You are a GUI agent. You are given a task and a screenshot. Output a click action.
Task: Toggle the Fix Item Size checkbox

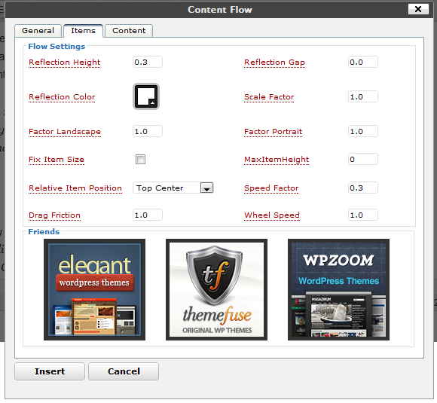pyautogui.click(x=140, y=159)
